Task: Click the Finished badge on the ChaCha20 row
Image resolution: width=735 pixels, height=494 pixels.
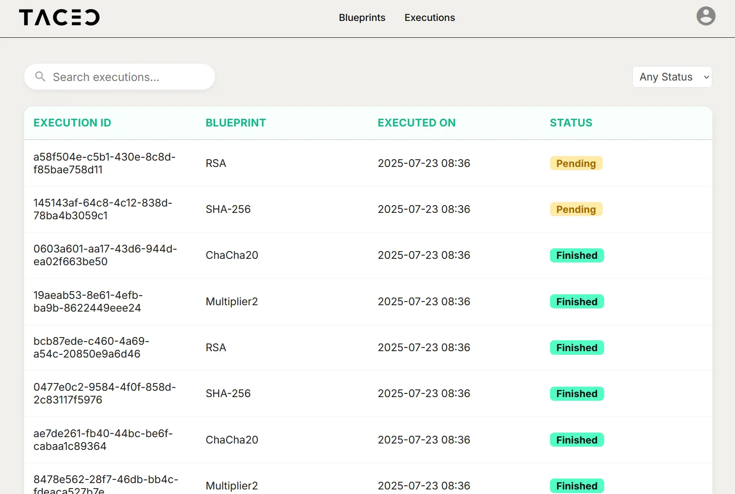Action: tap(576, 255)
